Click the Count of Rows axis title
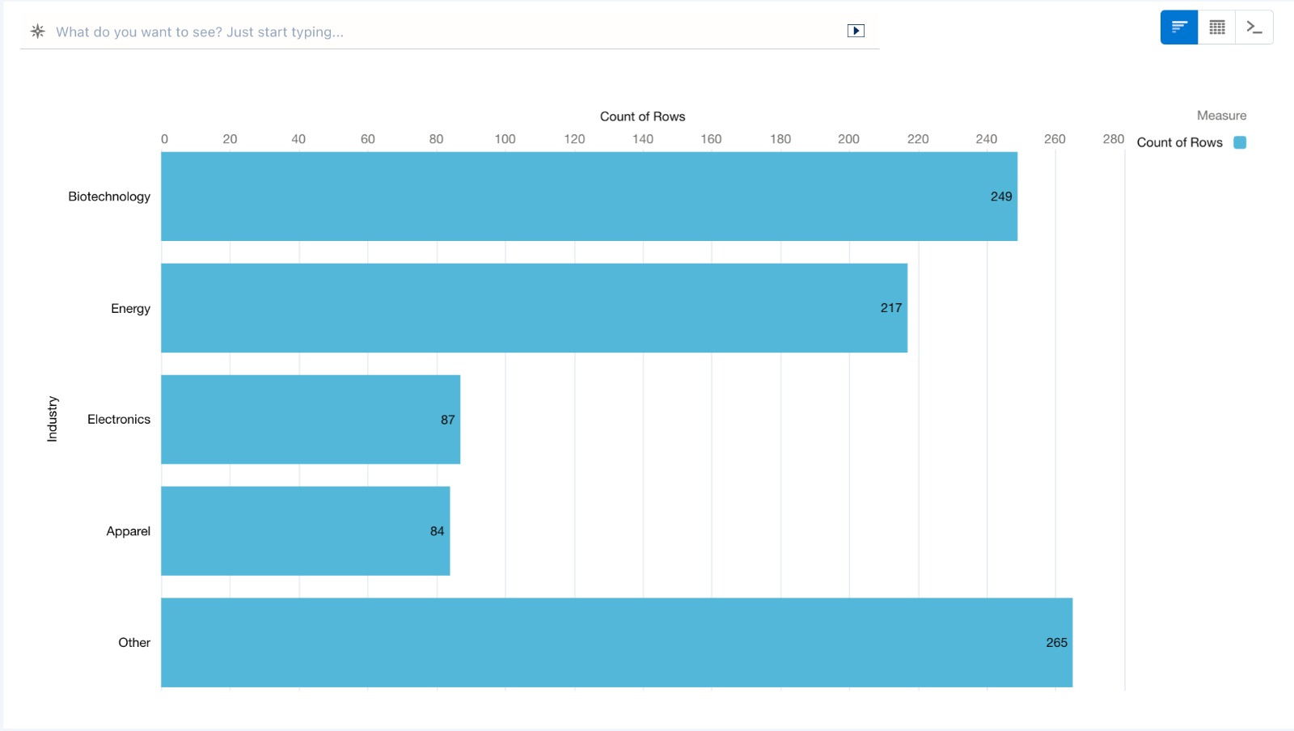1294x731 pixels. (642, 116)
